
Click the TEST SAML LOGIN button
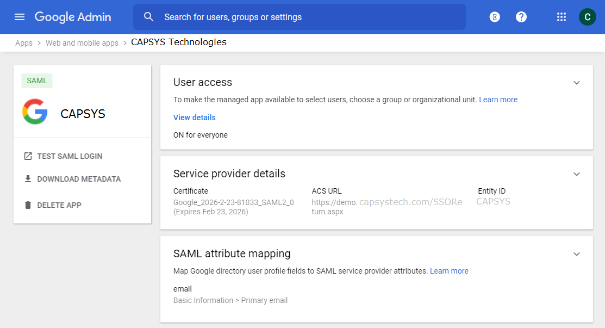(x=63, y=156)
